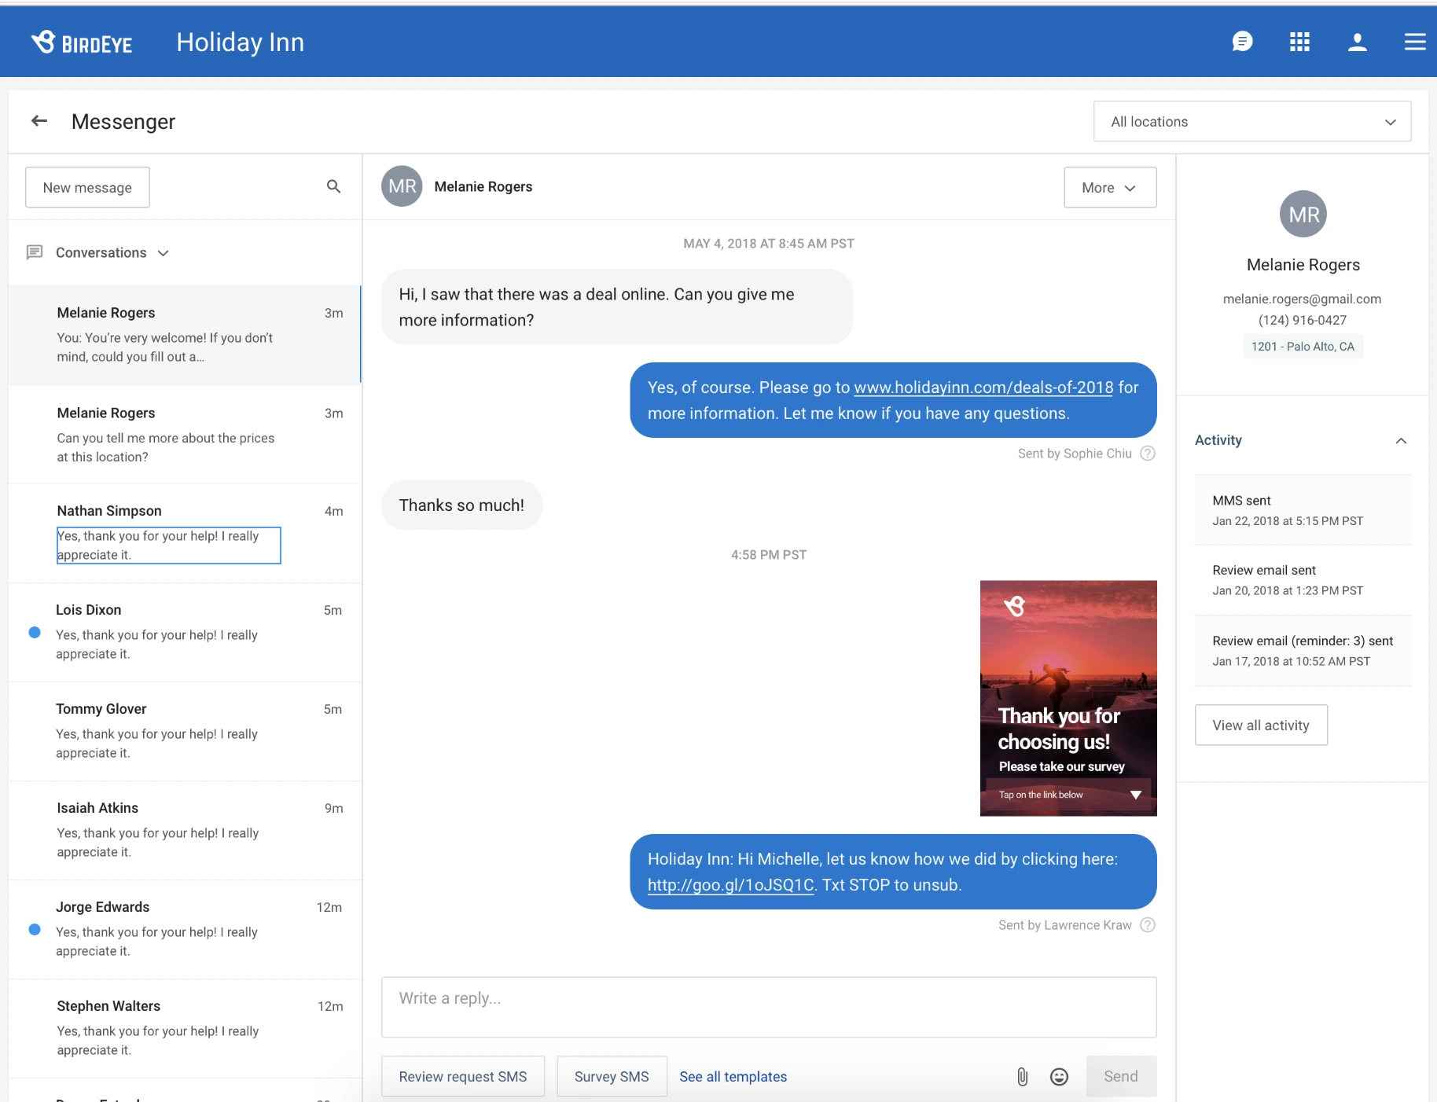Open the goo.gl/1oJSQ1C link
The image size is (1437, 1102).
pos(730,885)
